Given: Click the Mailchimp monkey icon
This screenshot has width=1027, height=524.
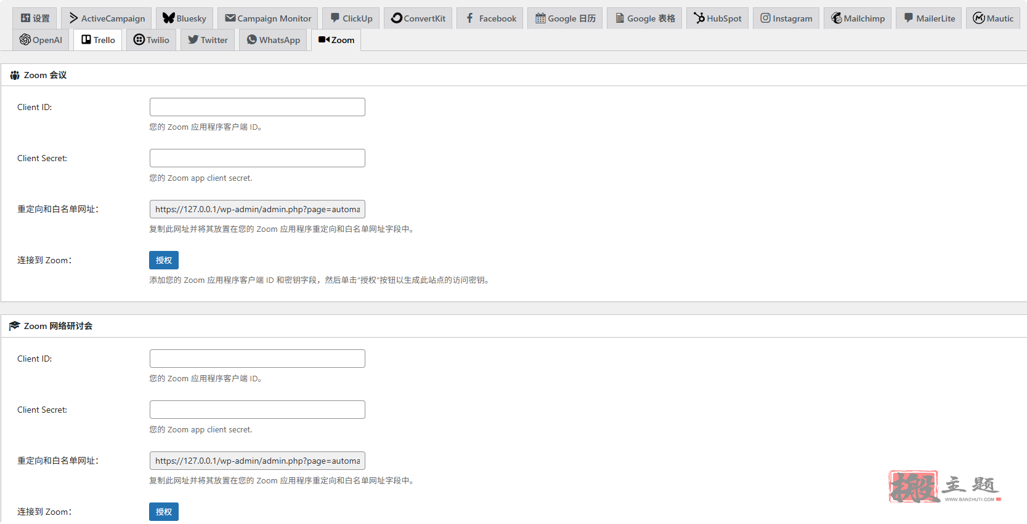Looking at the screenshot, I should click(837, 18).
